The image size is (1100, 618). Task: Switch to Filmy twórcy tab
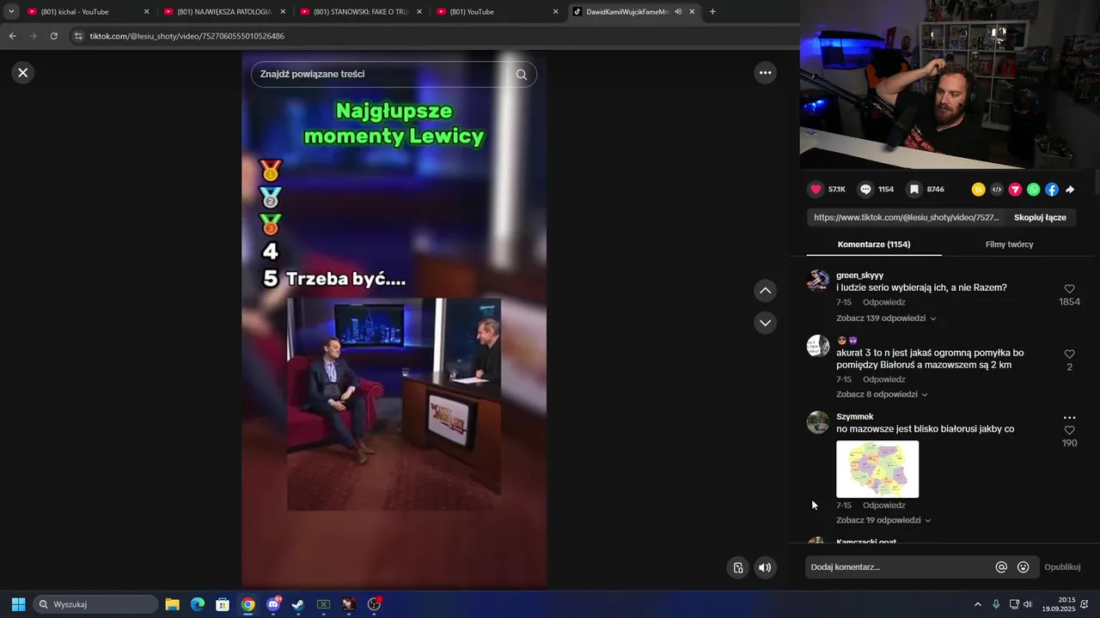[x=1009, y=245]
